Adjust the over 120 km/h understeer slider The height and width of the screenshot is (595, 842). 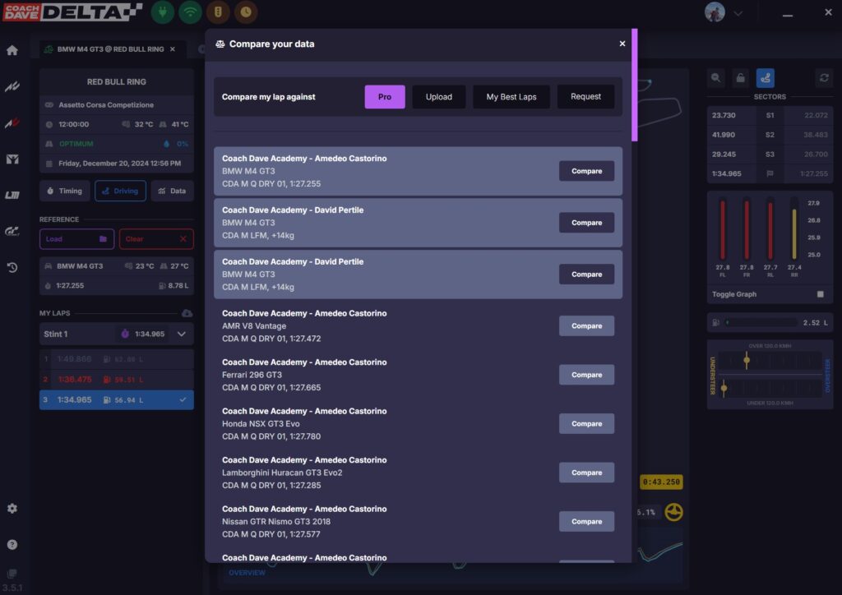click(747, 360)
